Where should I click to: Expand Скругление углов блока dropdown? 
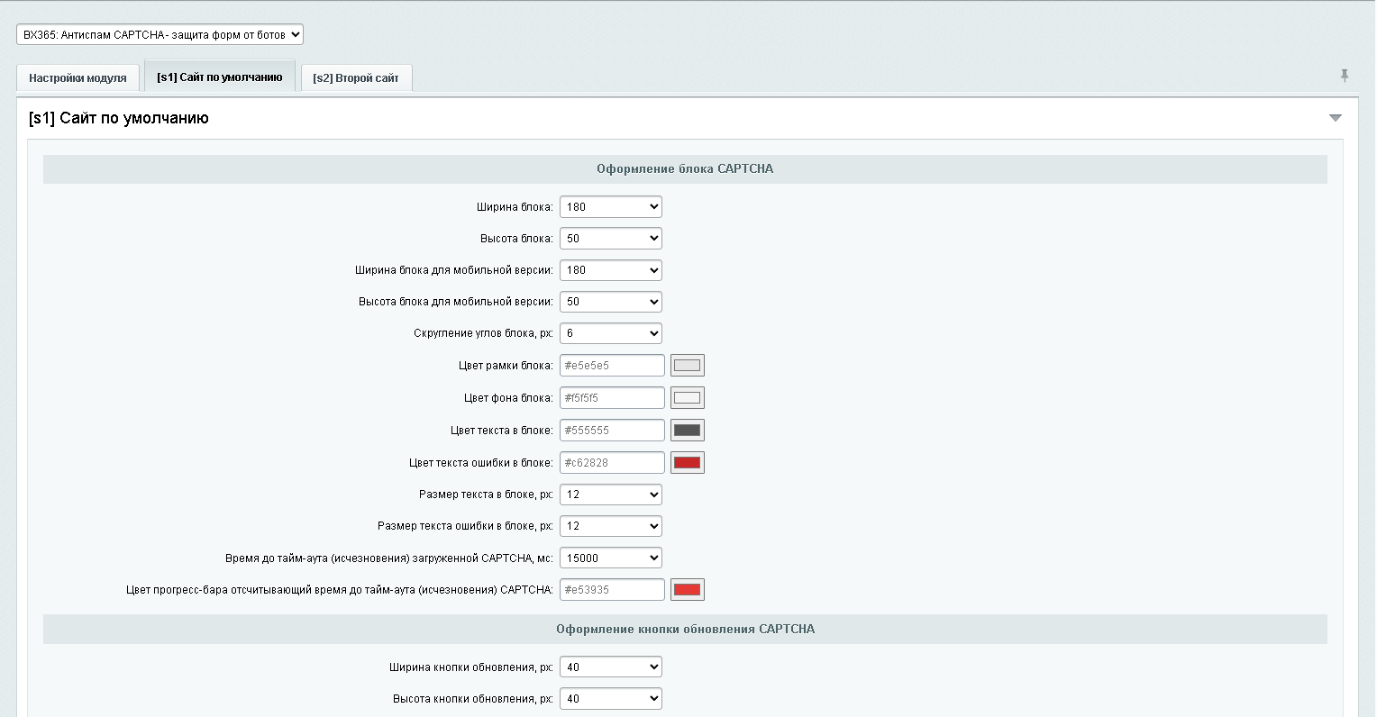(611, 333)
